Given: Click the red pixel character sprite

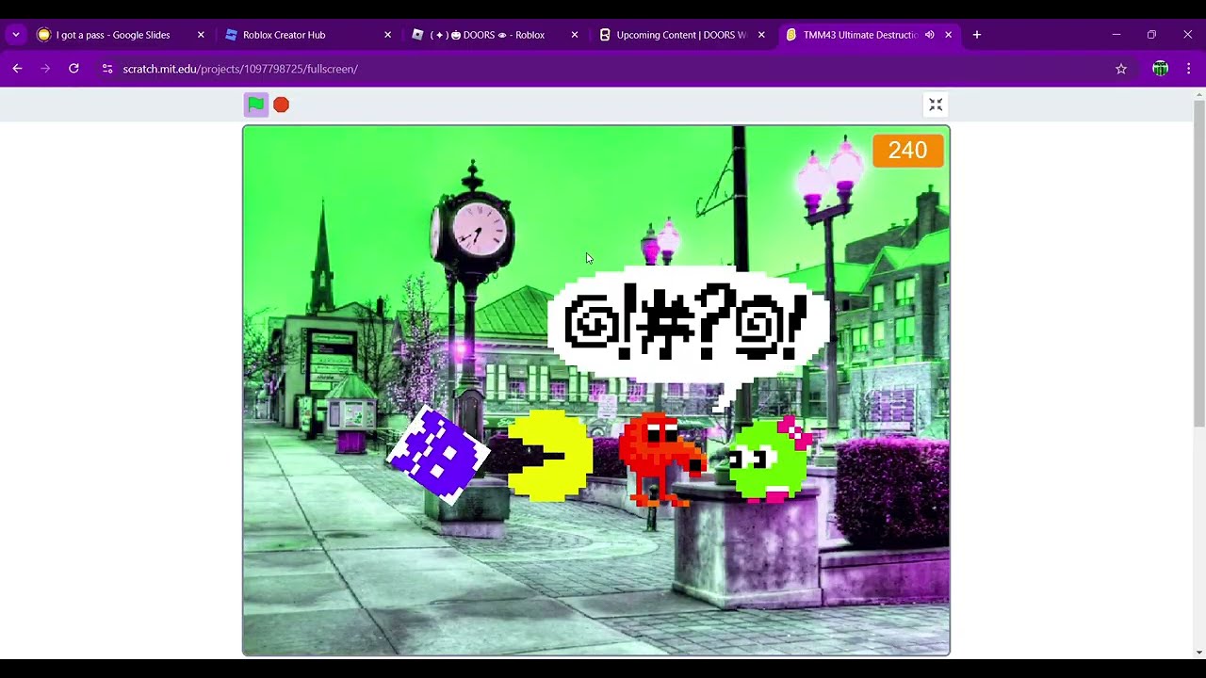Looking at the screenshot, I should coord(661,460).
